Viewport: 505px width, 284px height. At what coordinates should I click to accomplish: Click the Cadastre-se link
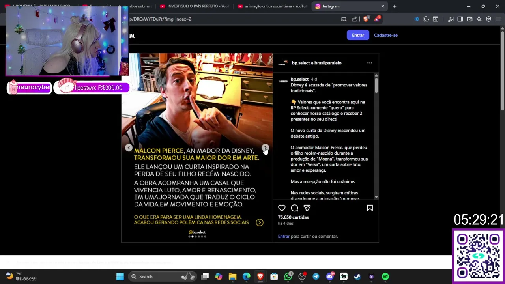(385, 35)
